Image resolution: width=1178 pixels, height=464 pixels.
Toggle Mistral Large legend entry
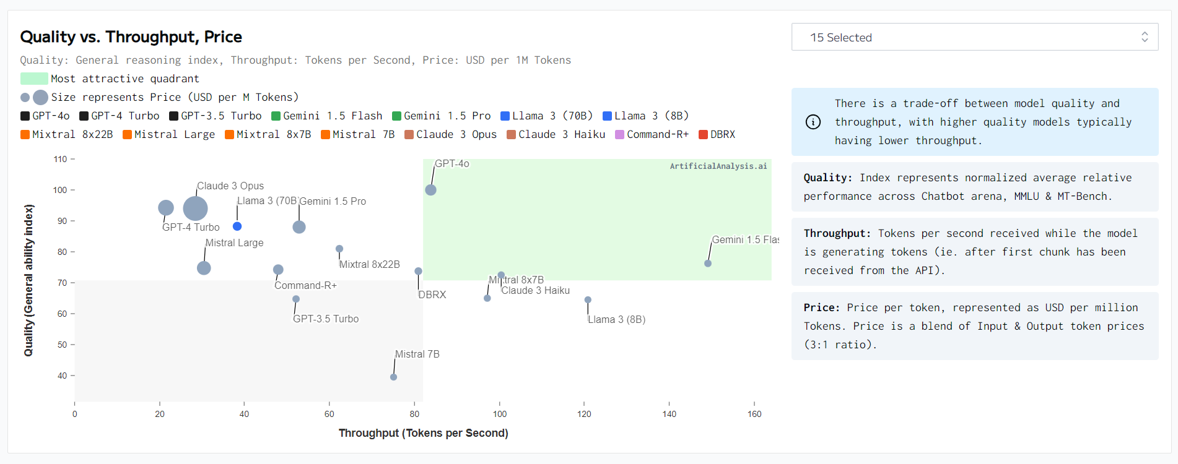pos(169,134)
